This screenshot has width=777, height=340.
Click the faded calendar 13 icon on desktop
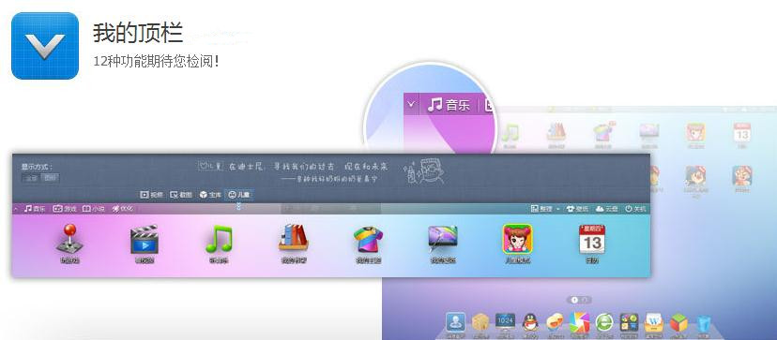click(x=742, y=133)
